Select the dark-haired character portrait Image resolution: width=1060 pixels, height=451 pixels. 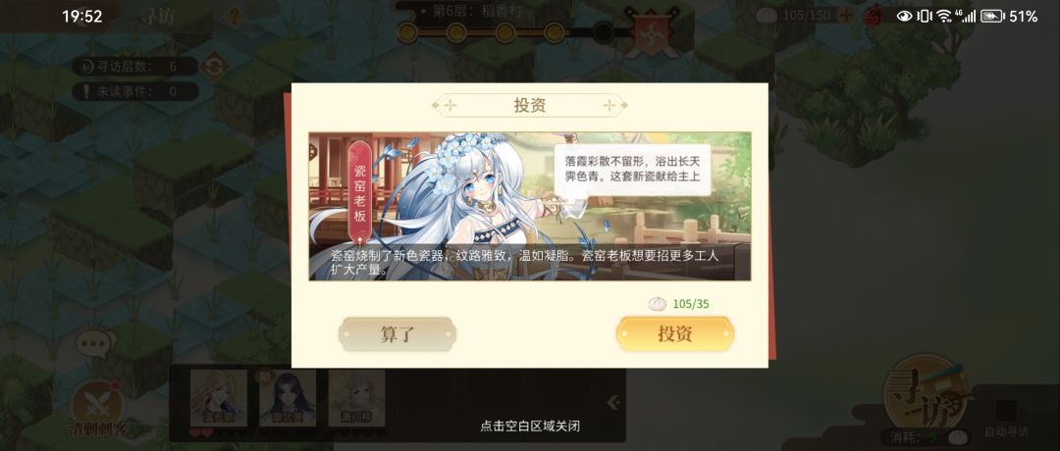288,398
